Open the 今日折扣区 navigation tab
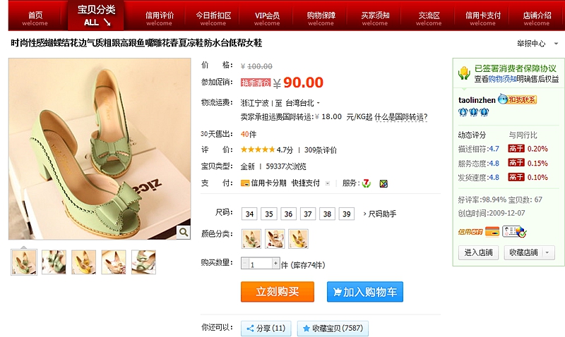This screenshot has height=337, width=565. coord(213,18)
